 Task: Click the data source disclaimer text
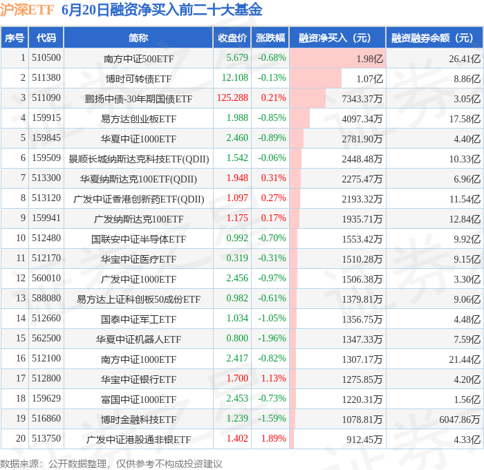(111, 464)
